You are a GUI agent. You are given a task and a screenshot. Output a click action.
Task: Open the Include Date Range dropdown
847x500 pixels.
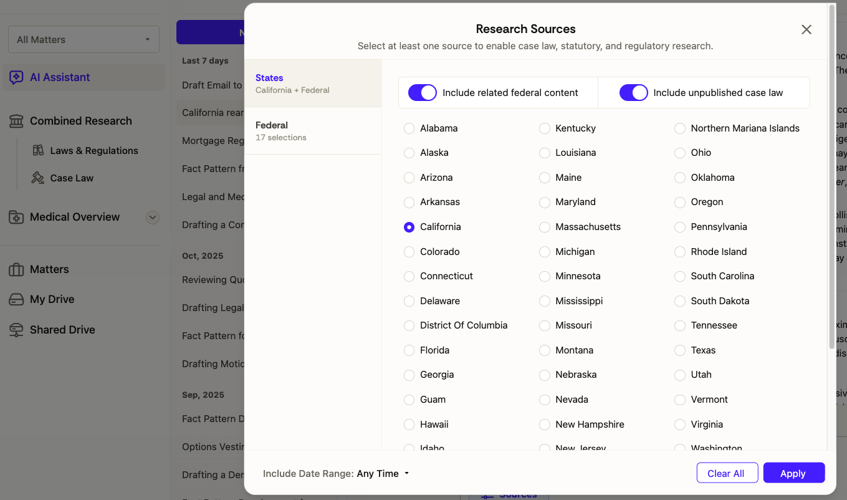(383, 473)
